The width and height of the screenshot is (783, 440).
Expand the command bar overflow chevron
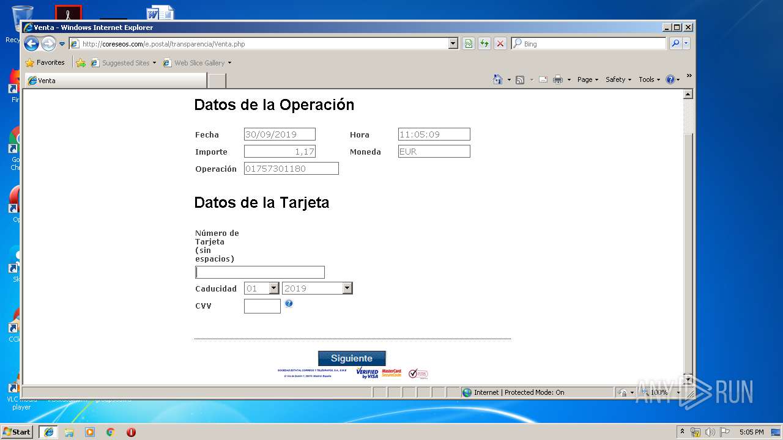689,76
